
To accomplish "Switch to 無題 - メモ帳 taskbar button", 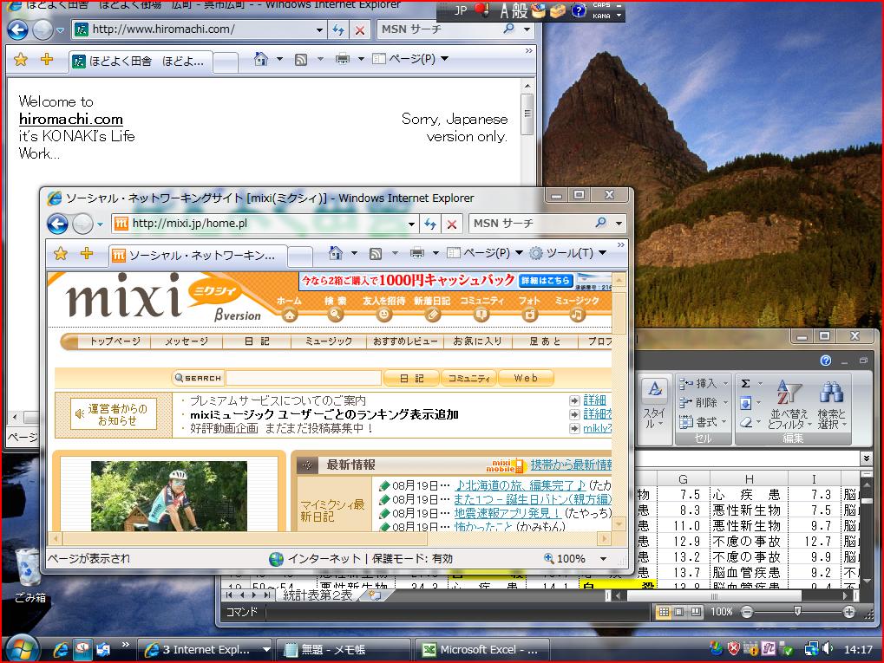I will tap(344, 649).
